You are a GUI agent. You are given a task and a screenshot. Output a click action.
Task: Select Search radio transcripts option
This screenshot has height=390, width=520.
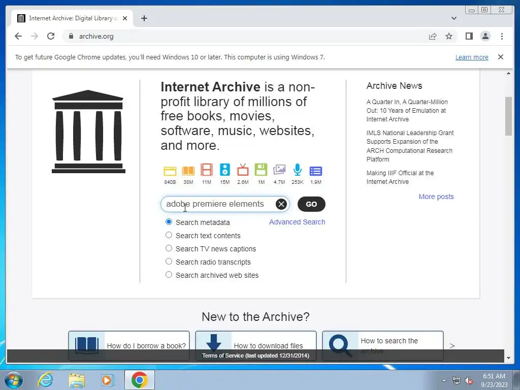point(169,262)
